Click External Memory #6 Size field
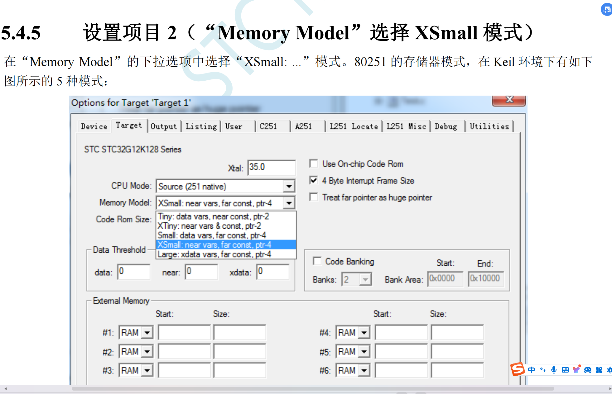 click(457, 370)
